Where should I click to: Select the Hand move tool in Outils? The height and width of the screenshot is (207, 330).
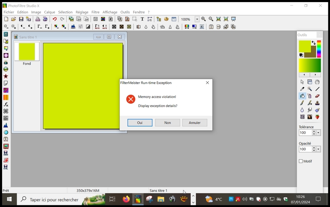317,82
